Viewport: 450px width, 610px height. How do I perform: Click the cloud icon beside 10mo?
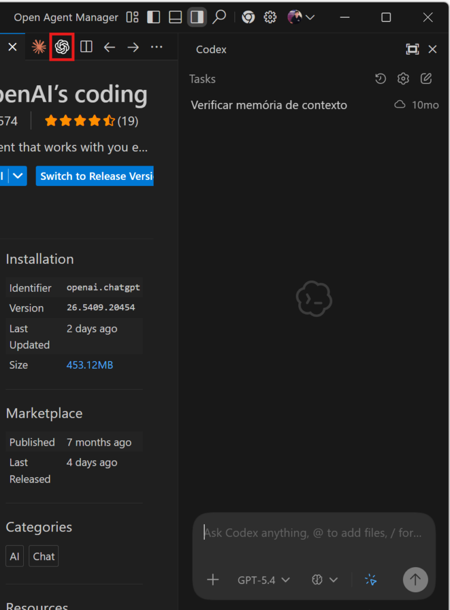tap(400, 105)
